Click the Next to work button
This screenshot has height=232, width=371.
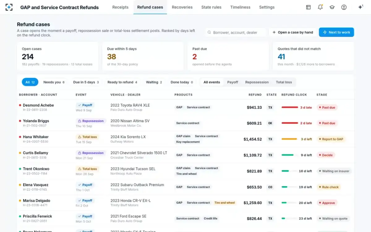(336, 32)
